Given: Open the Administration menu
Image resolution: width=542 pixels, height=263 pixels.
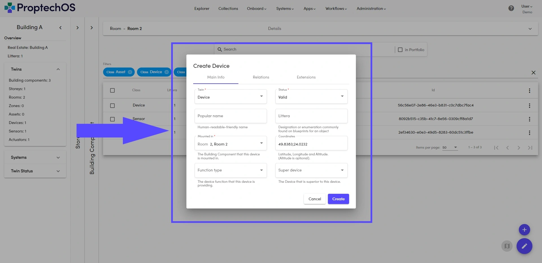Looking at the screenshot, I should click(x=371, y=8).
